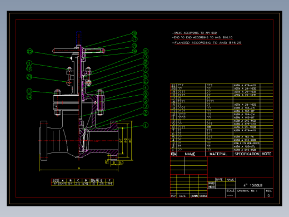Viewport: 289px width, 217px height.
Task: Select part balloon number 9
Action: pyautogui.click(x=146, y=57)
